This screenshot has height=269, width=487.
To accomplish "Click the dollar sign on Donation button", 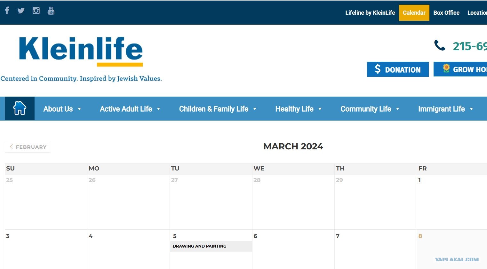I will tap(378, 69).
